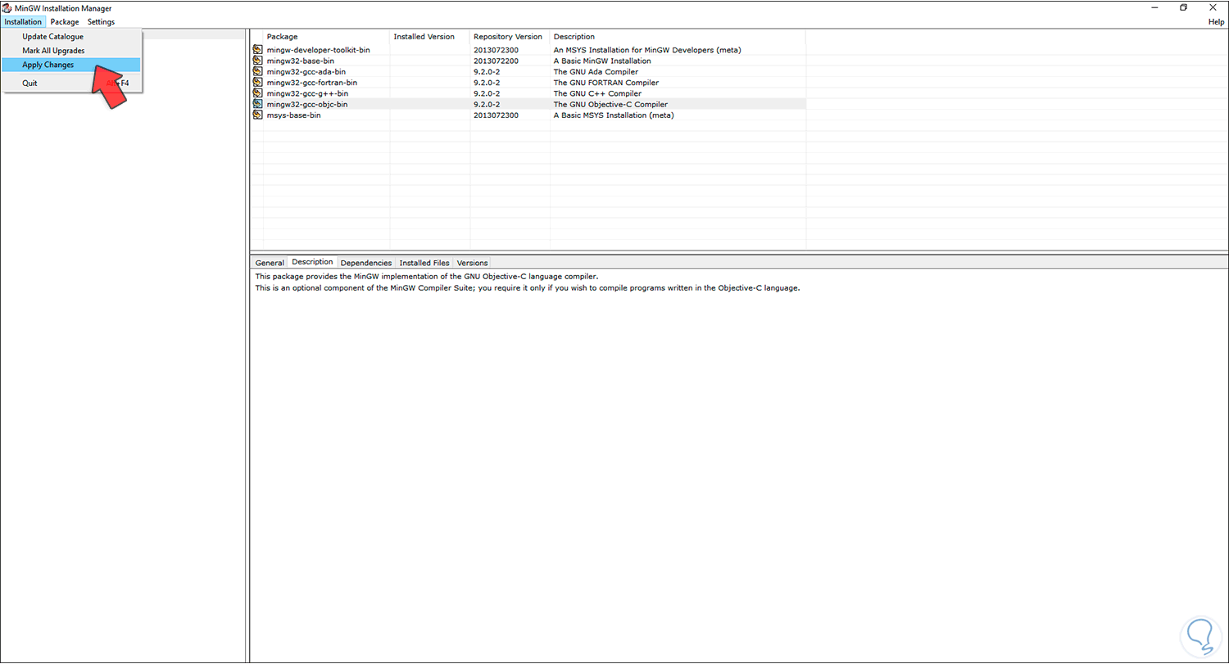Click 'A Basic MSYS Installation (meta)' description

pos(613,115)
